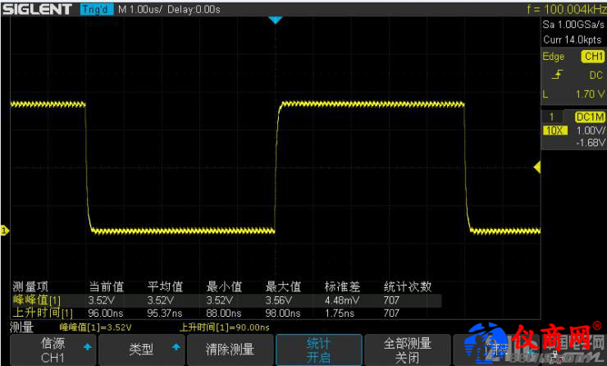Click the Delay:0.00s readout
This screenshot has width=607, height=366.
[x=193, y=9]
